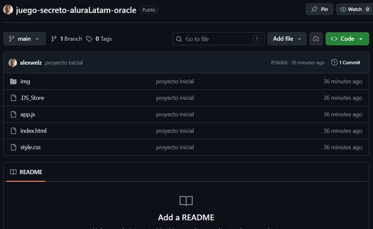373x229 pixels.
Task: Select the 36 minutes ago timestamp of style.css
Action: (343, 147)
